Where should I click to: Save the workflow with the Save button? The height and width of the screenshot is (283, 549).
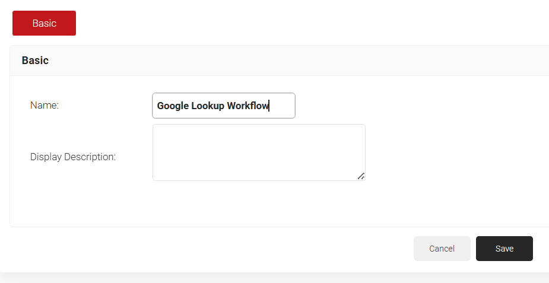504,249
